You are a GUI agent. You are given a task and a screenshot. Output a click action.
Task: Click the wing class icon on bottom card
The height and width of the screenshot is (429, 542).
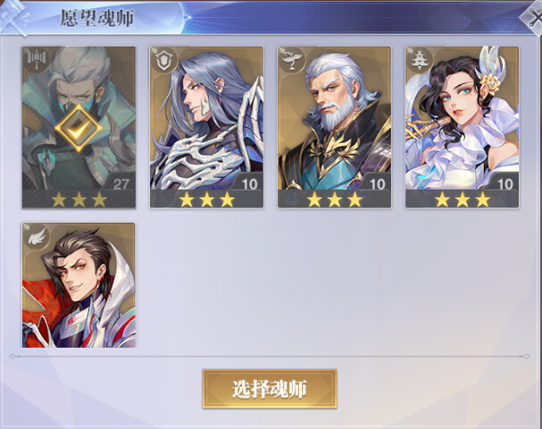38,236
